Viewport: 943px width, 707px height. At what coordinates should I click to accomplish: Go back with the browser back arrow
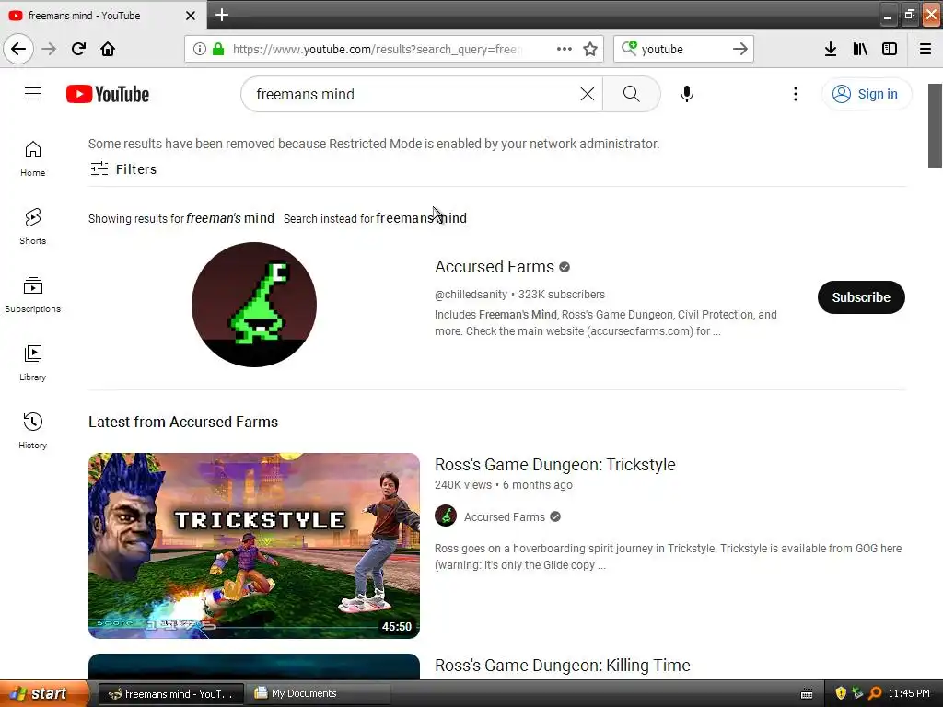pos(18,49)
